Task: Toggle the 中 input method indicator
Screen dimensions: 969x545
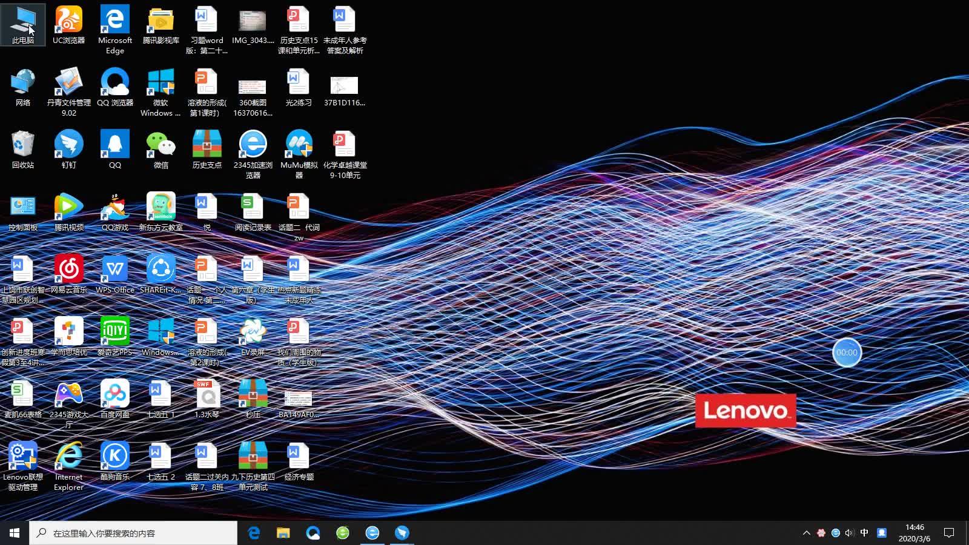Action: click(x=864, y=533)
